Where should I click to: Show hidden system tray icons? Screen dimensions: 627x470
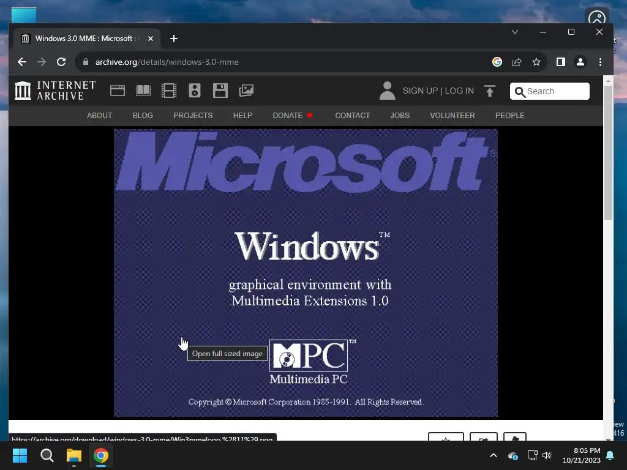(494, 455)
